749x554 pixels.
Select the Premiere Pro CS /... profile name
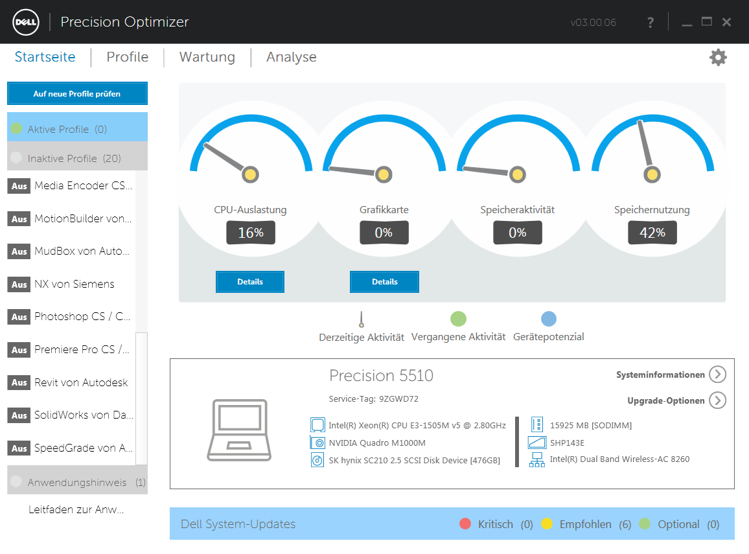pos(82,350)
